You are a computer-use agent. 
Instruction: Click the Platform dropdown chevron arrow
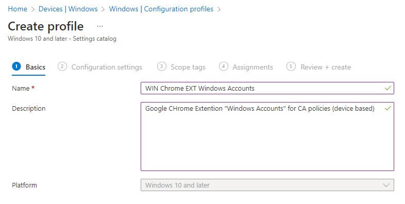coord(386,185)
